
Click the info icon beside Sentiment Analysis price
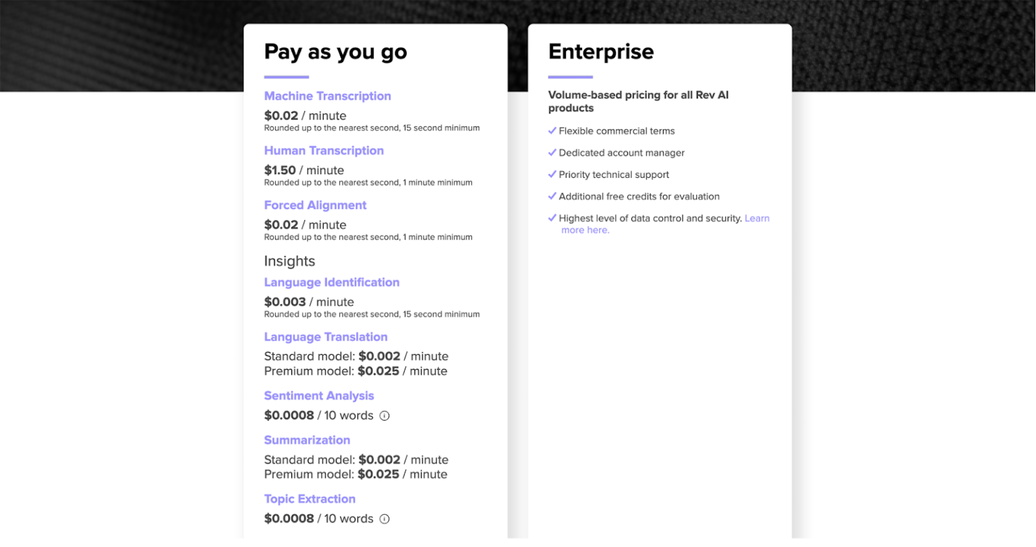pos(384,416)
